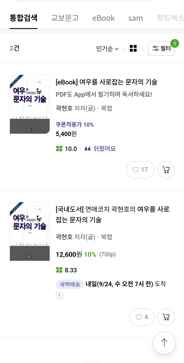184x363 pixels.
Task: Open 국내도서 연애코치 곽현호 book title
Action: point(112,214)
